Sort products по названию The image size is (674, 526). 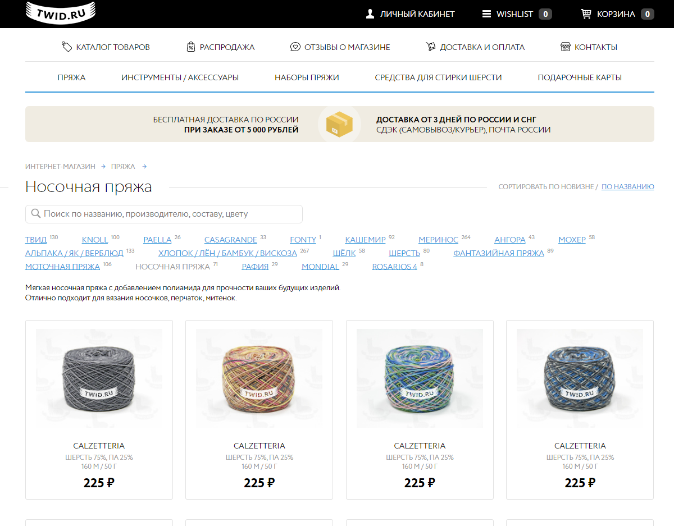click(627, 186)
